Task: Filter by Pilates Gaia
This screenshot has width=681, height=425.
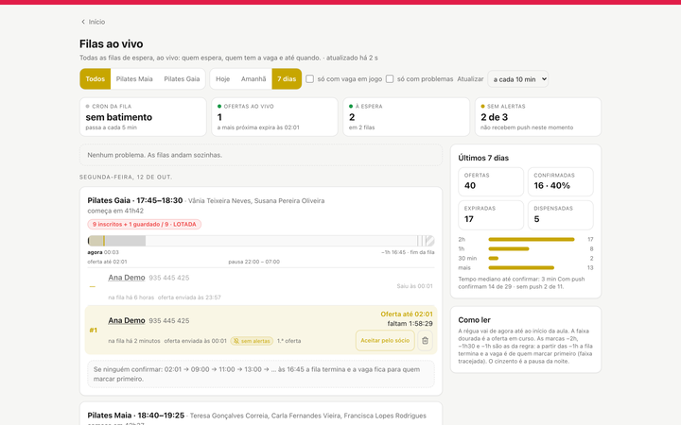Action: click(x=182, y=79)
